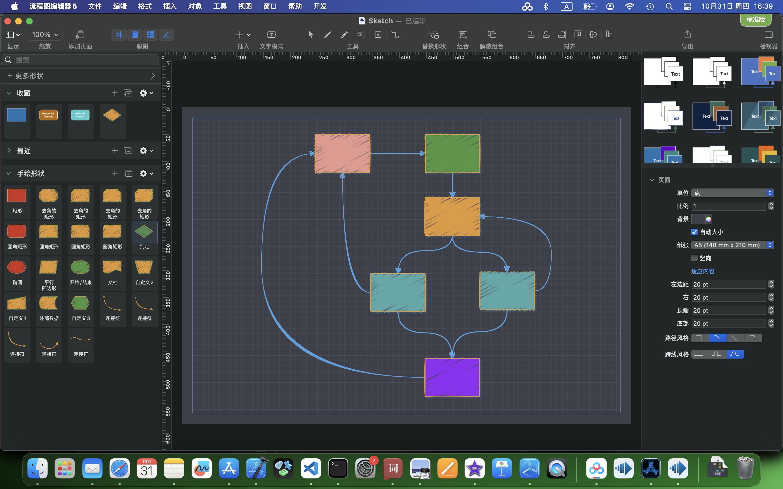Select the brush drawing tool
Viewport: 783px width, 489px height.
coord(327,35)
